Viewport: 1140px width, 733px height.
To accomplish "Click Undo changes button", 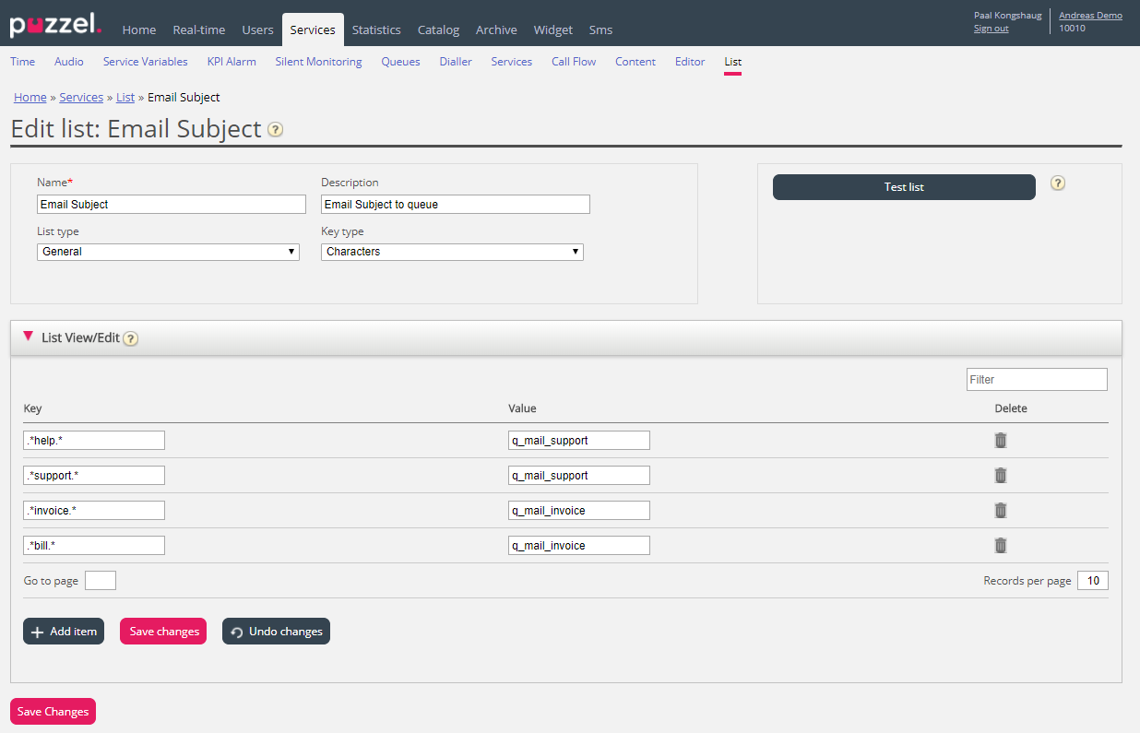I will [x=276, y=632].
